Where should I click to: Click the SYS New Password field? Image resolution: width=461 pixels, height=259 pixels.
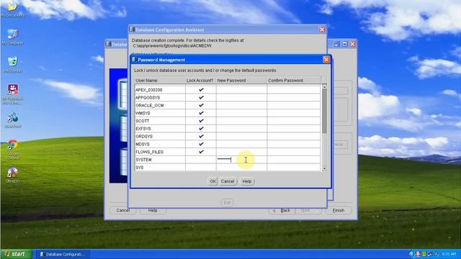point(241,168)
